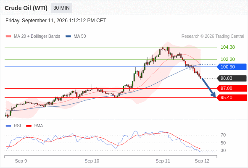Viewport: 248px width, 168px height.
Task: Select the red 97.08 support label
Action: (232, 88)
